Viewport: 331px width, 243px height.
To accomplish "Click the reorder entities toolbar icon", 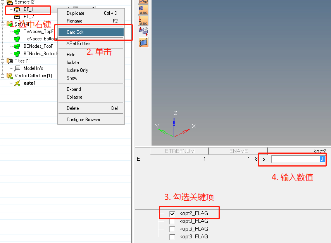I will (143, 31).
